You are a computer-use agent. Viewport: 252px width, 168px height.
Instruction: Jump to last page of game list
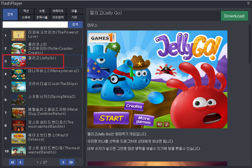[71, 162]
